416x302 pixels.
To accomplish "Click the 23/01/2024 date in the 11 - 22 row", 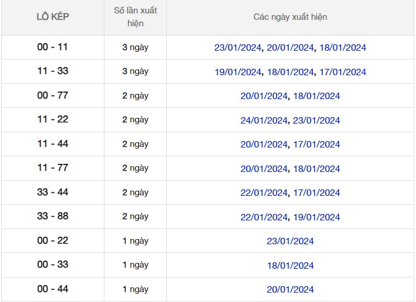I will pos(316,121).
